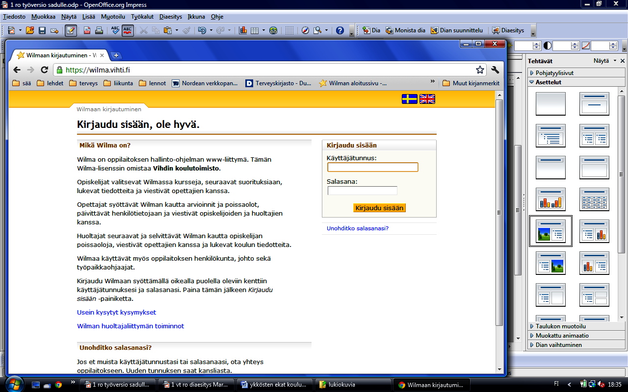The height and width of the screenshot is (392, 628).
Task: Open the New document dropdown arrow
Action: [x=20, y=30]
